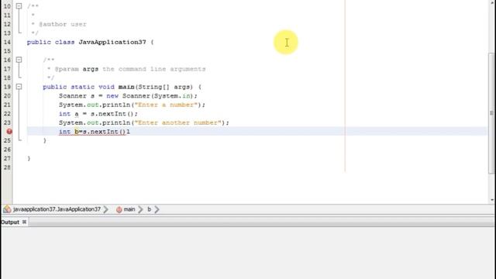Click the error marker on line 24
Image resolution: width=496 pixels, height=279 pixels.
point(9,131)
